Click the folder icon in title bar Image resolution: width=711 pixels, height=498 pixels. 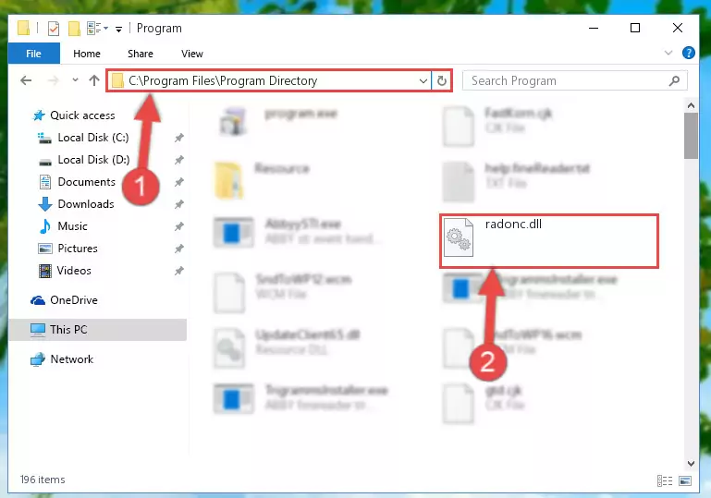tap(24, 28)
